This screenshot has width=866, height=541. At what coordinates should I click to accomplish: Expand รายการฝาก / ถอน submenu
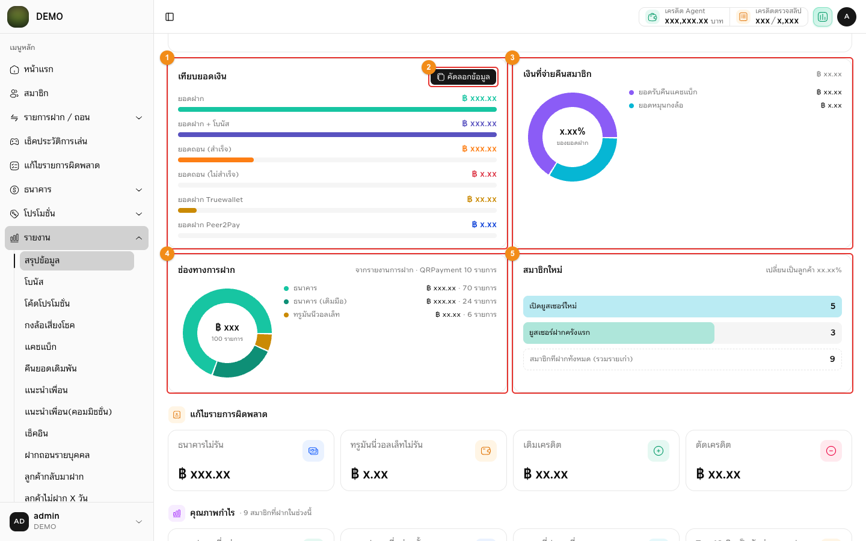pos(76,118)
